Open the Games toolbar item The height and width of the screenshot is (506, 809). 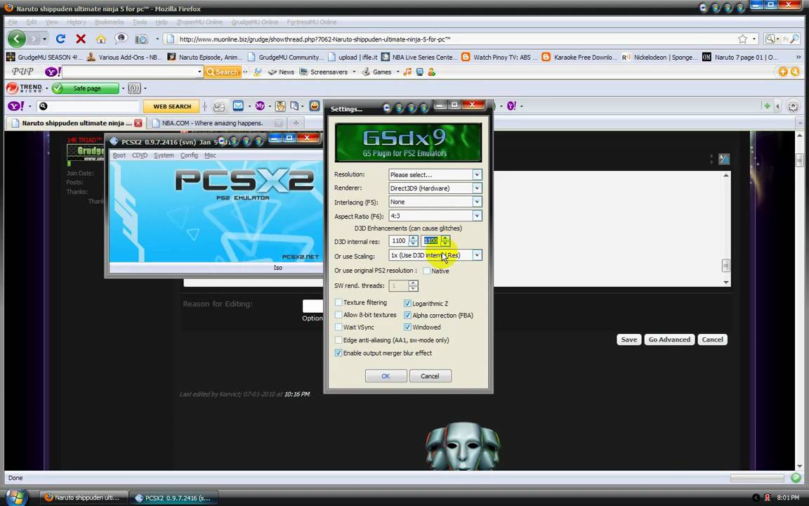pyautogui.click(x=377, y=72)
